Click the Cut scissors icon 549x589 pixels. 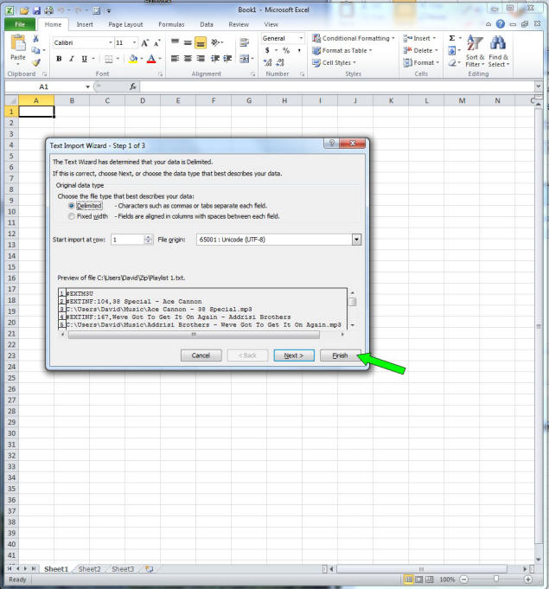[35, 39]
